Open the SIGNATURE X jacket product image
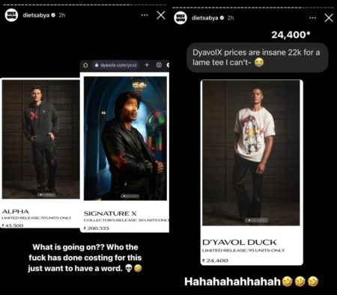337x295 pixels. [x=125, y=139]
